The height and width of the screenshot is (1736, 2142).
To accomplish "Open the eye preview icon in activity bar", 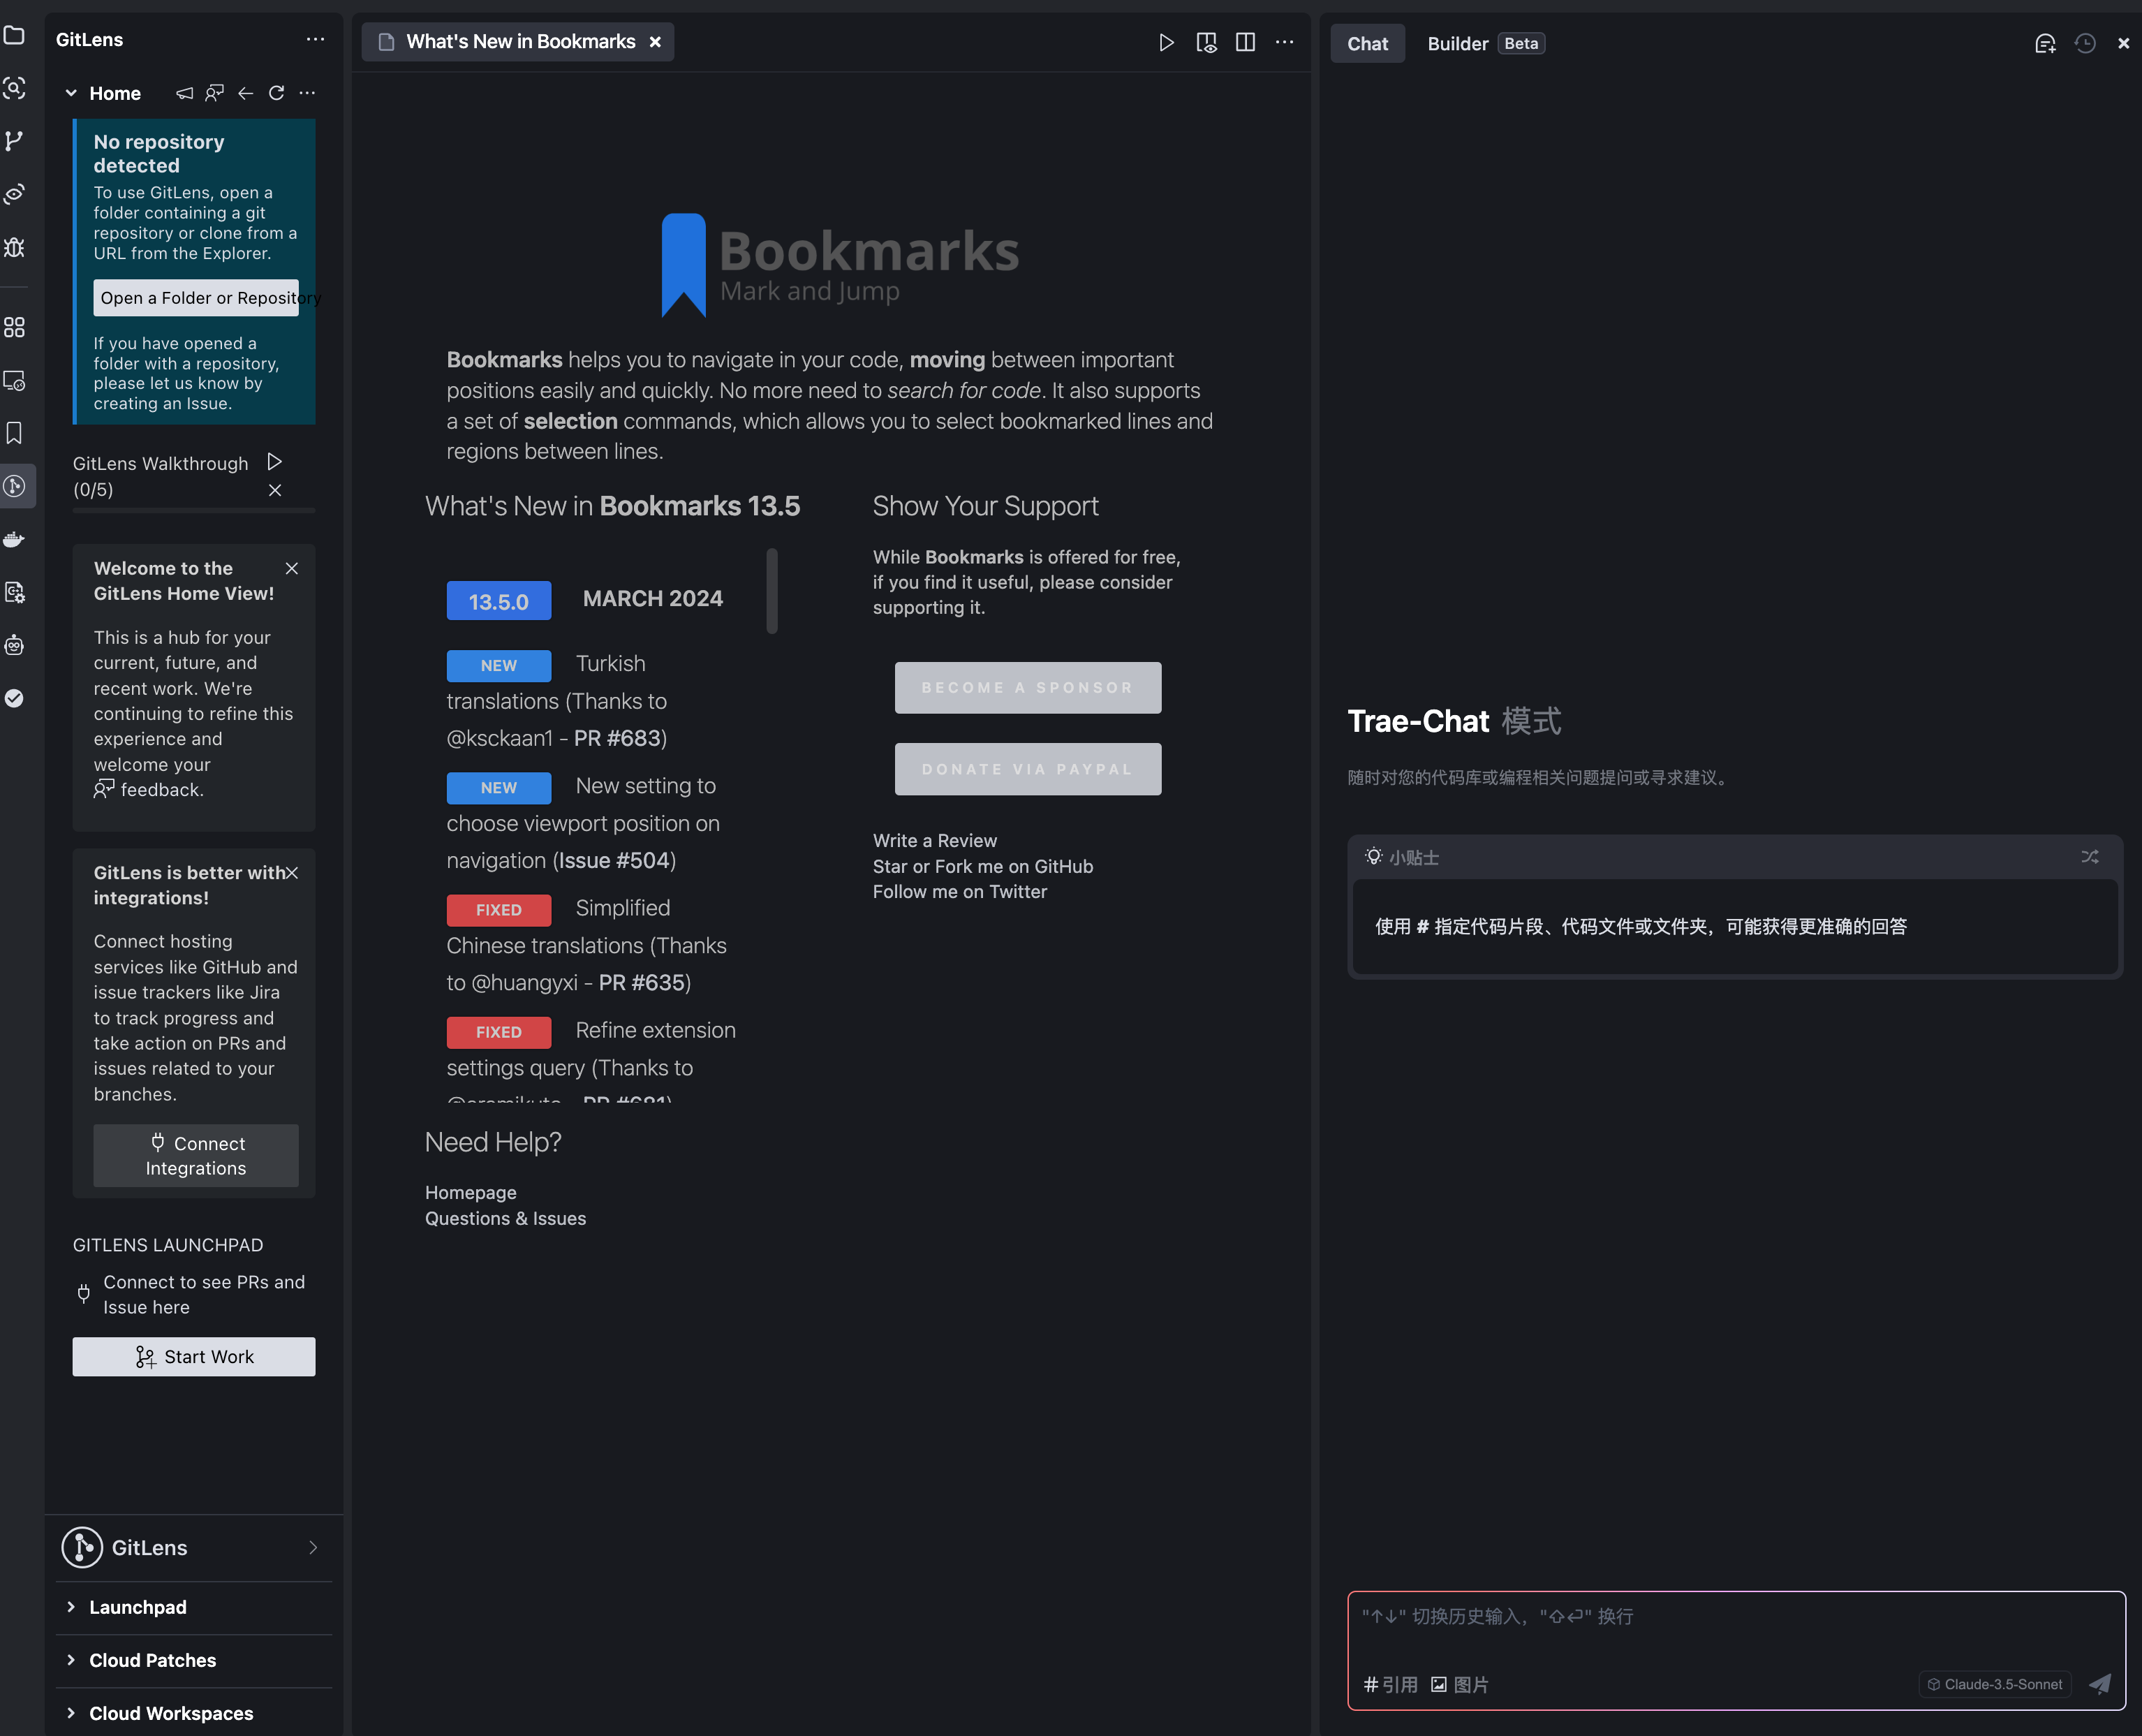I will 14,194.
